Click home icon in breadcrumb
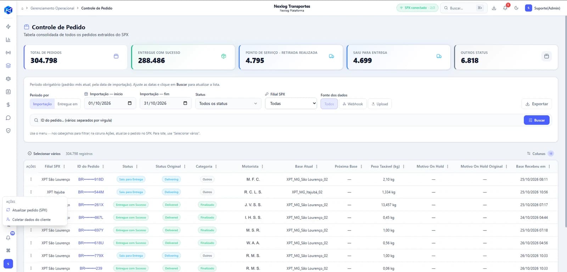The height and width of the screenshot is (272, 567). pyautogui.click(x=22, y=8)
